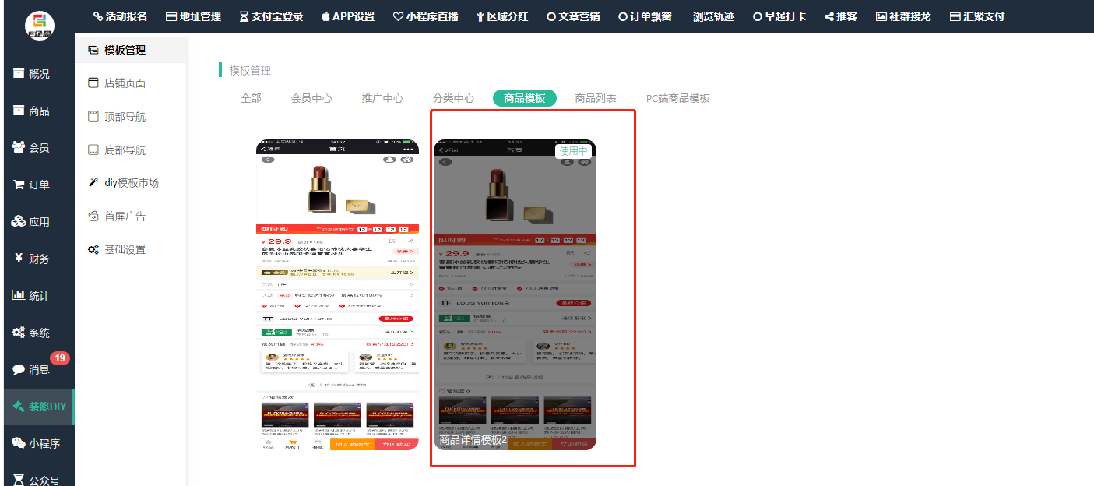
Task: Open diy模板市场 submenu item
Action: tap(131, 183)
